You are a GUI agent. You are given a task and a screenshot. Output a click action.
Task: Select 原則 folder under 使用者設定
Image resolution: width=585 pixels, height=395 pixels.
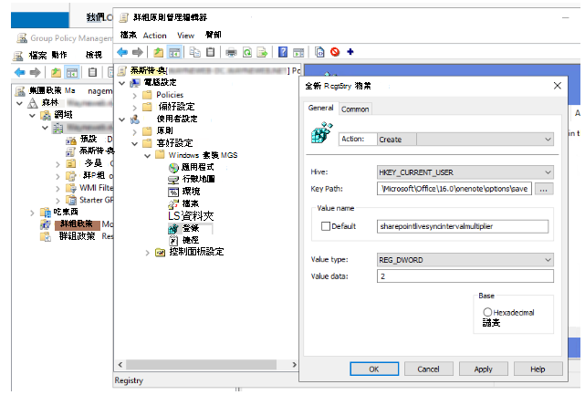pos(164,131)
